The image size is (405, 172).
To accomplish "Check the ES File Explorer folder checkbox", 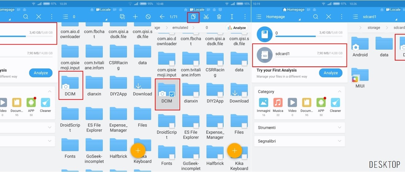I will point(196,125).
